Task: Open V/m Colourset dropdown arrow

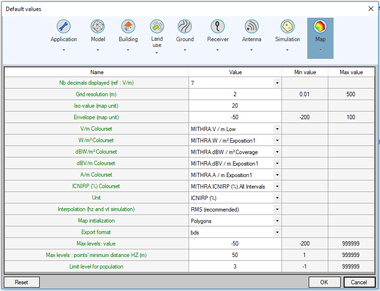Action: point(277,129)
